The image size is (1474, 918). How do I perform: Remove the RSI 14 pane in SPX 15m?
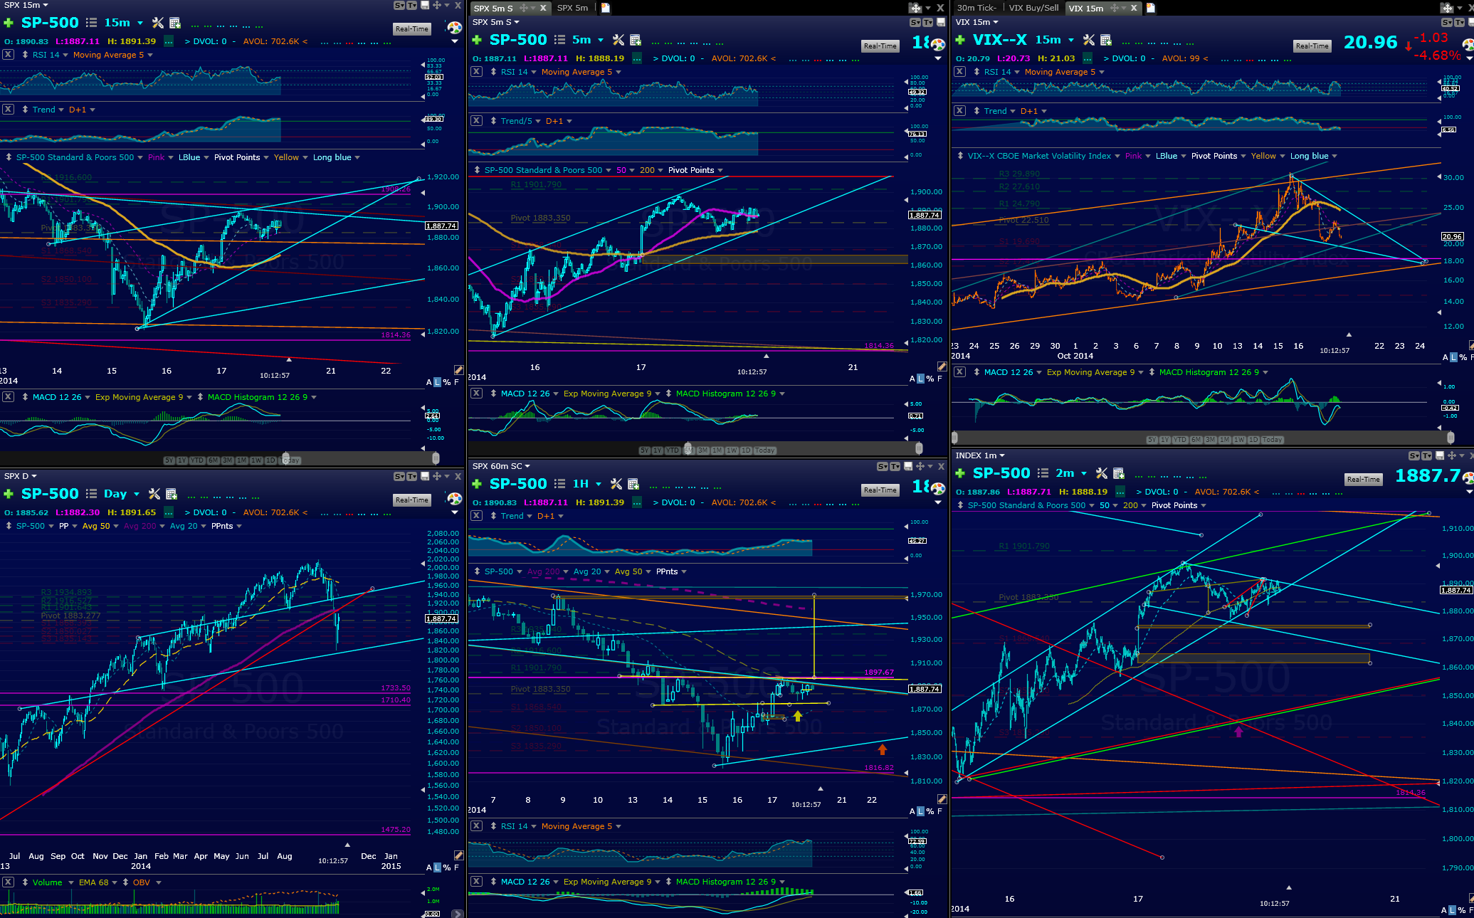8,55
